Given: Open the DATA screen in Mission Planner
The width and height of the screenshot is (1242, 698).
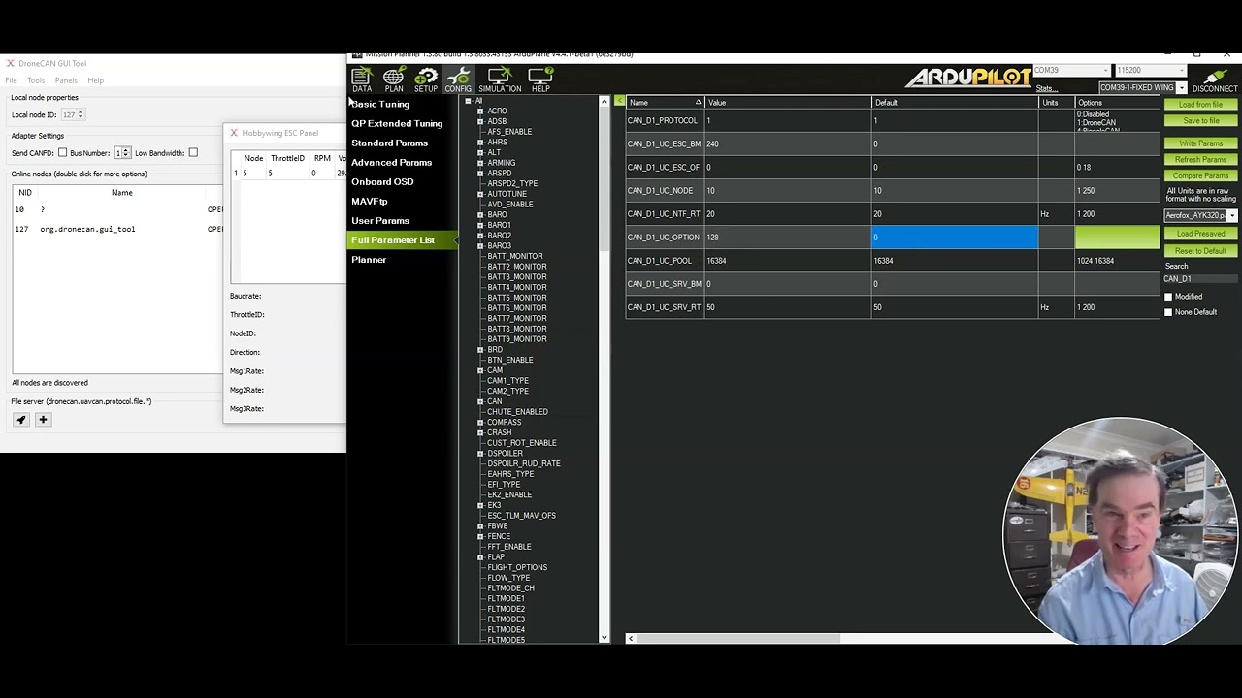Looking at the screenshot, I should pyautogui.click(x=362, y=79).
